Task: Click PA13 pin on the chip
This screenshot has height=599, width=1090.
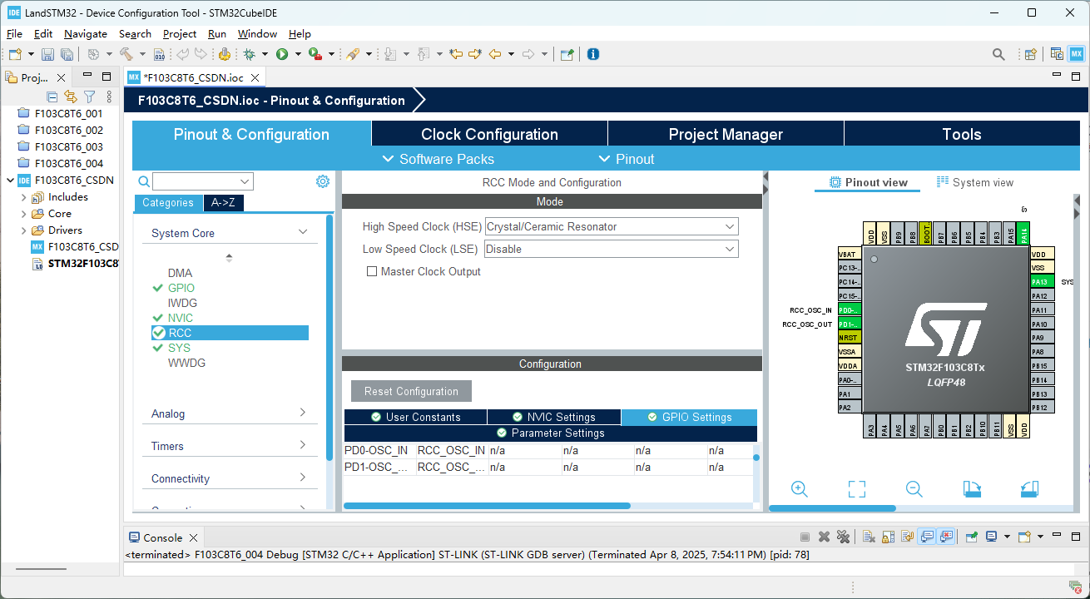Action: click(1043, 281)
